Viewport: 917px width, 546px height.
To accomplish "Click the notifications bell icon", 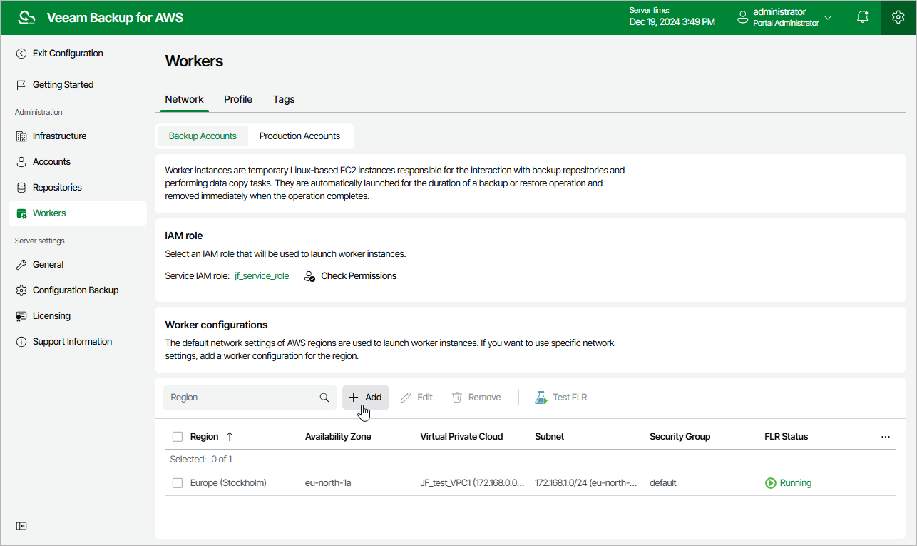I will pos(863,17).
